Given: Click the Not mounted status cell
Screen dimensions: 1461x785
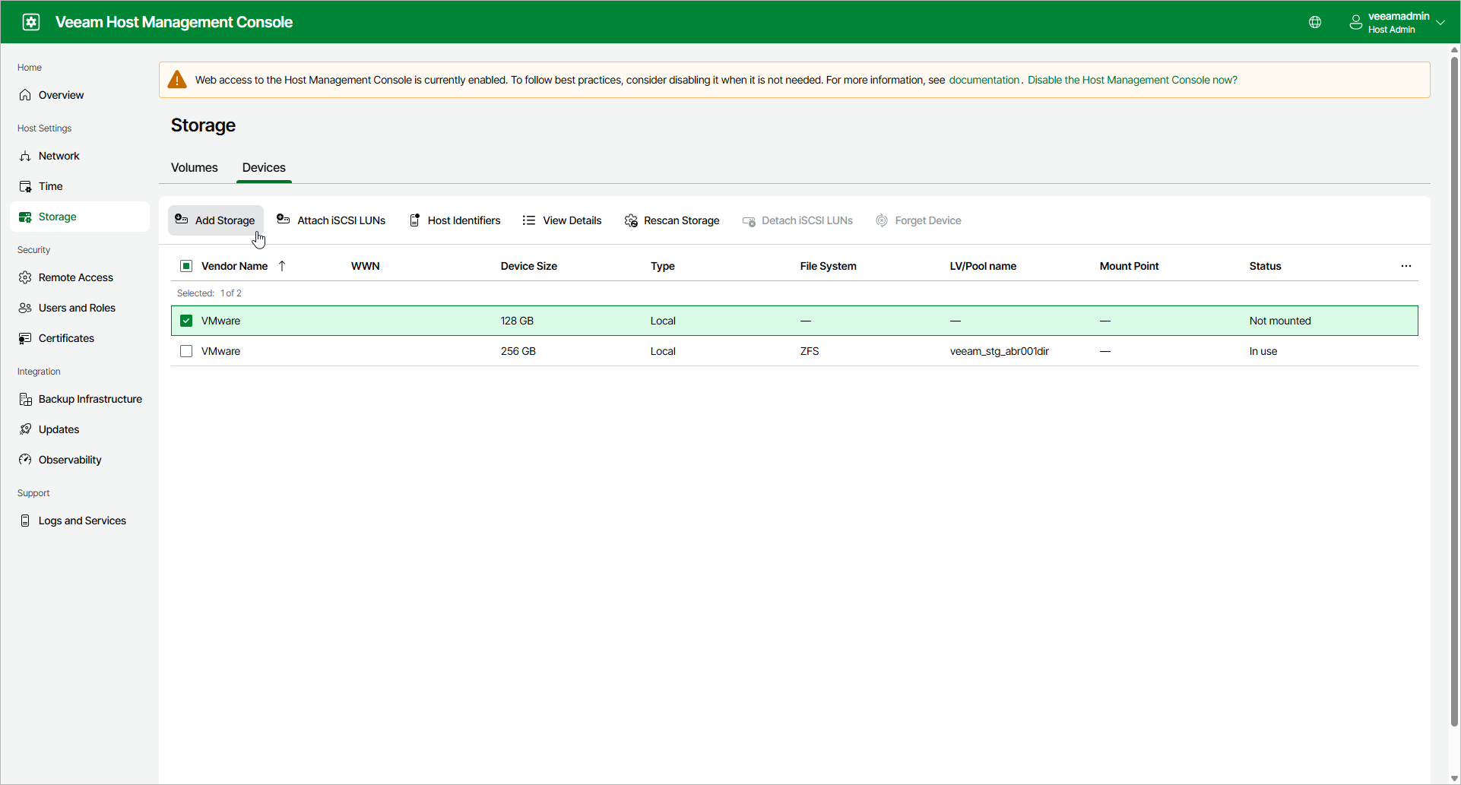Looking at the screenshot, I should 1280,321.
